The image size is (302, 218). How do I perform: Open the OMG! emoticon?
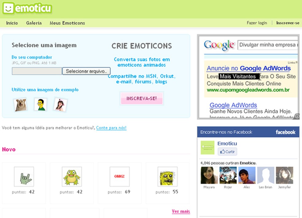[x=120, y=176]
